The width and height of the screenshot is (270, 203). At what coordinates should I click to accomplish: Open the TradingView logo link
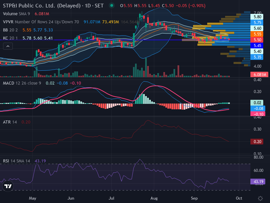click(8, 186)
